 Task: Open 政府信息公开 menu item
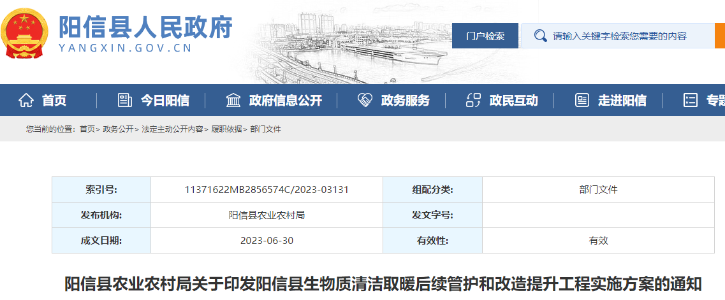285,100
